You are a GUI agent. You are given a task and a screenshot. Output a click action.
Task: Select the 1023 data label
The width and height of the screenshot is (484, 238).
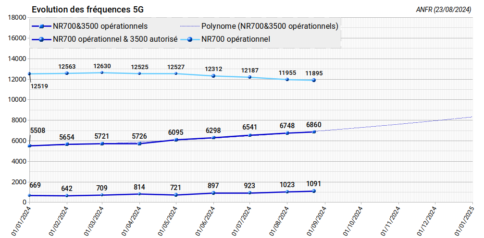coord(287,185)
